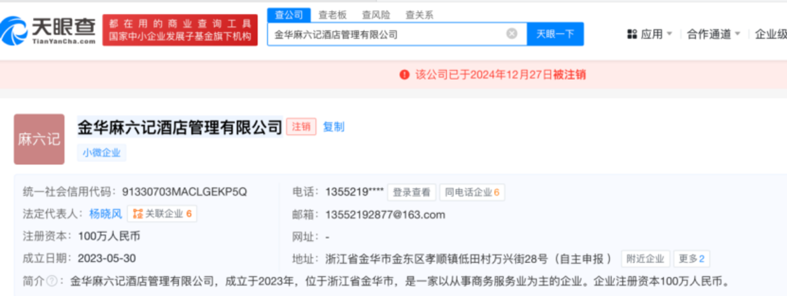Click the TianYanCha logo icon

coord(14,30)
